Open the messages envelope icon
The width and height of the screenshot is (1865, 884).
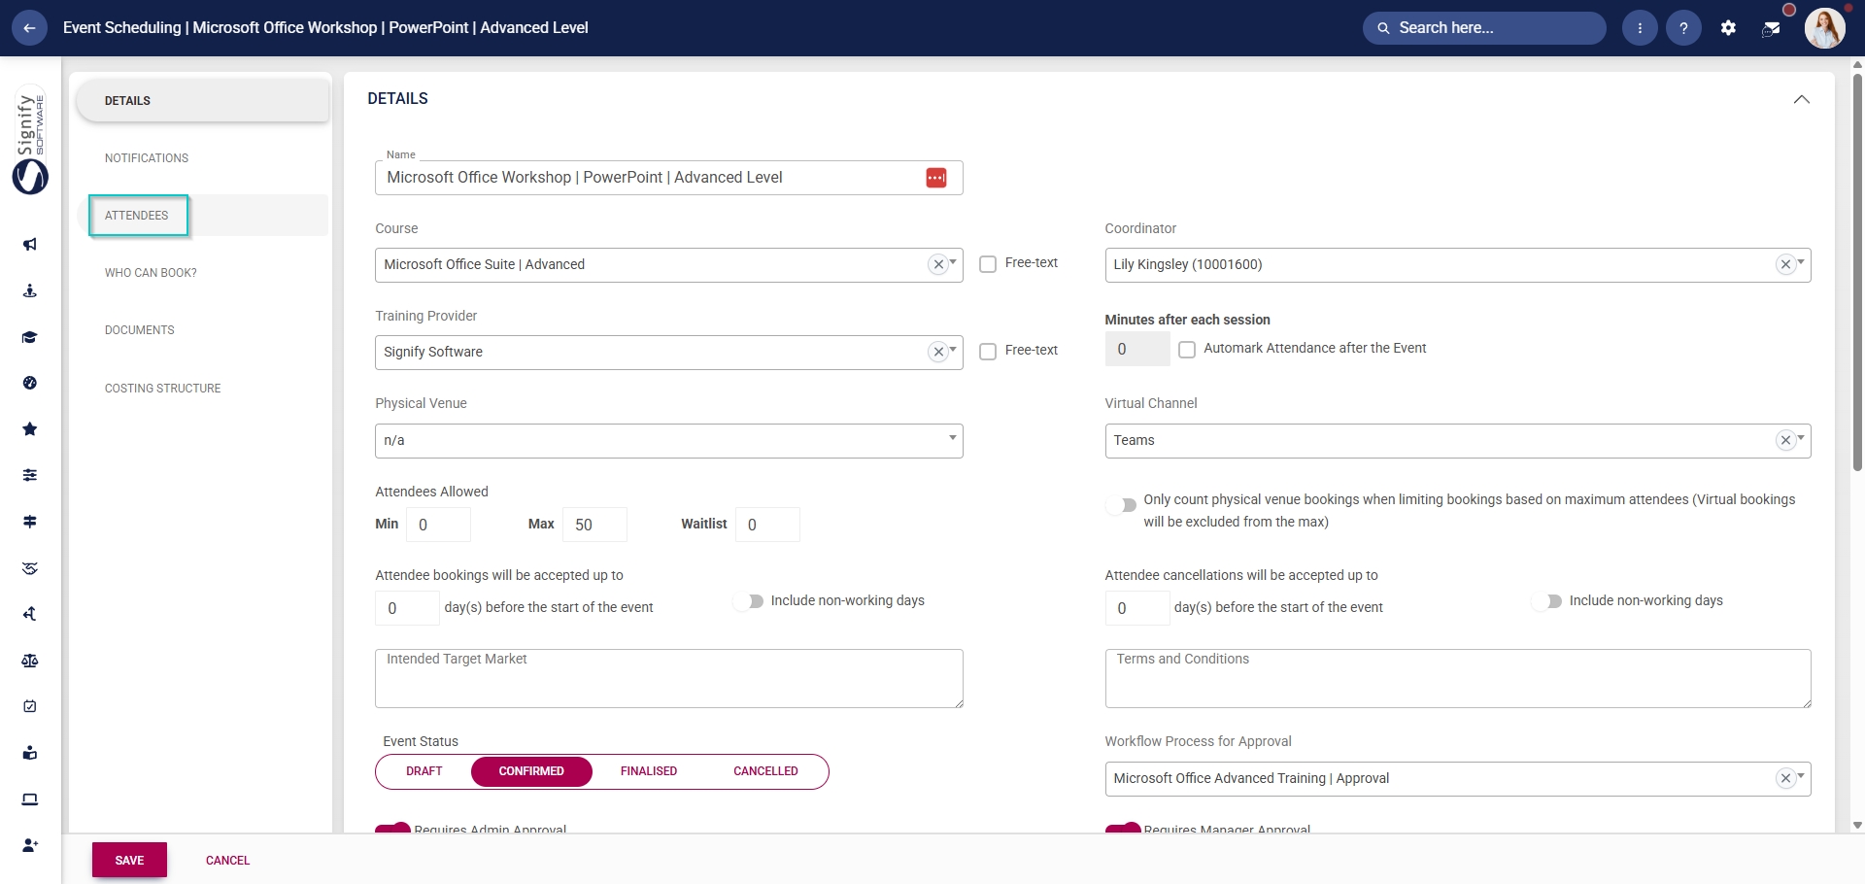pyautogui.click(x=1771, y=29)
